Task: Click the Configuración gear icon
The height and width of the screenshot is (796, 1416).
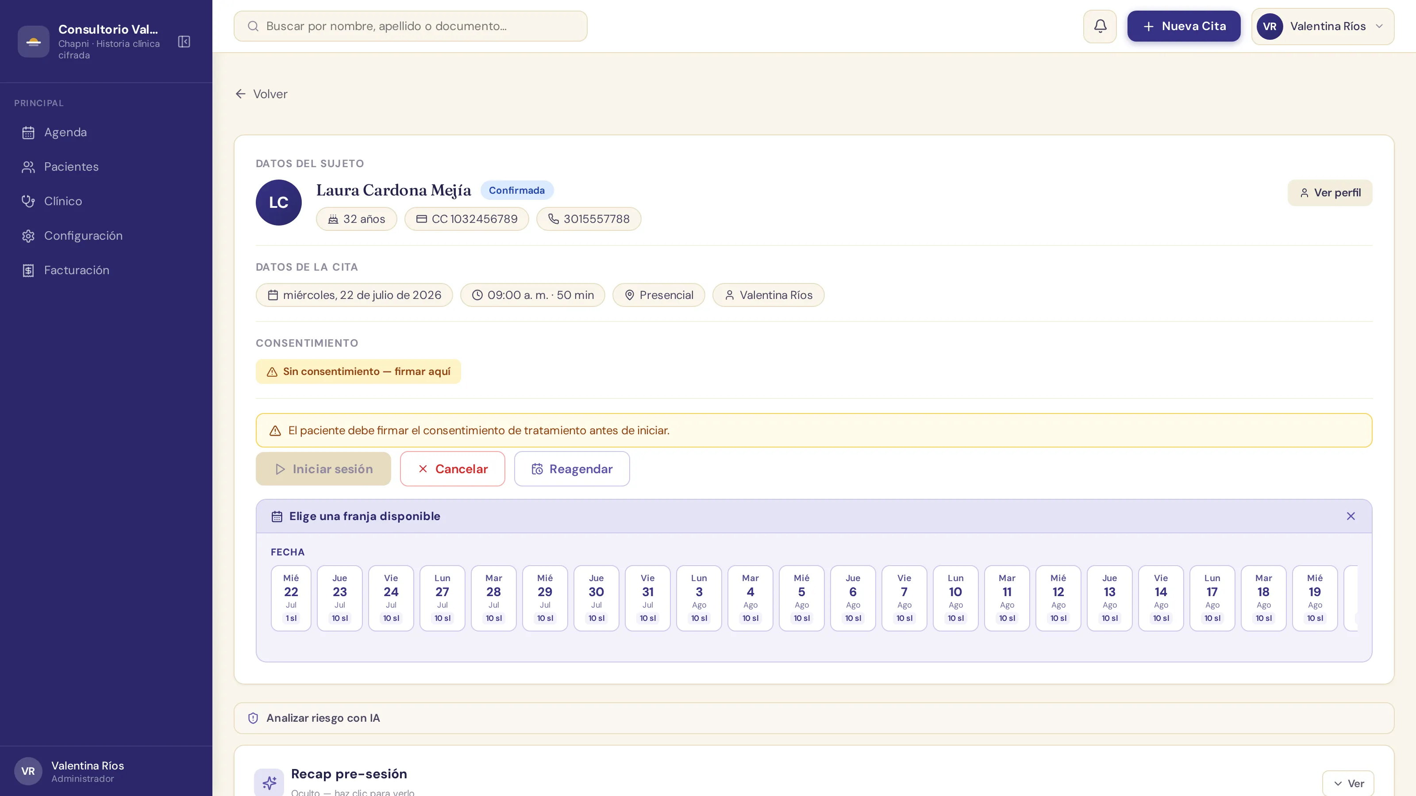Action: click(29, 236)
